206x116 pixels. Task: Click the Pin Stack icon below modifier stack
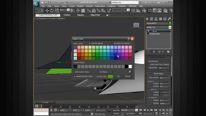149,52
